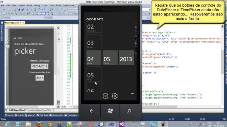
Task: Click the Copy toolbar icon
Action: 31,10
